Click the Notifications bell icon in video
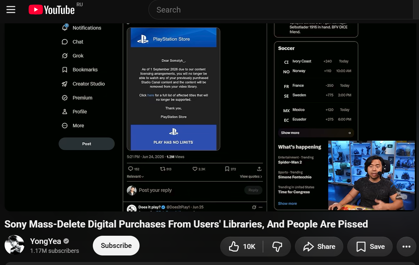419x265 pixels. click(65, 28)
